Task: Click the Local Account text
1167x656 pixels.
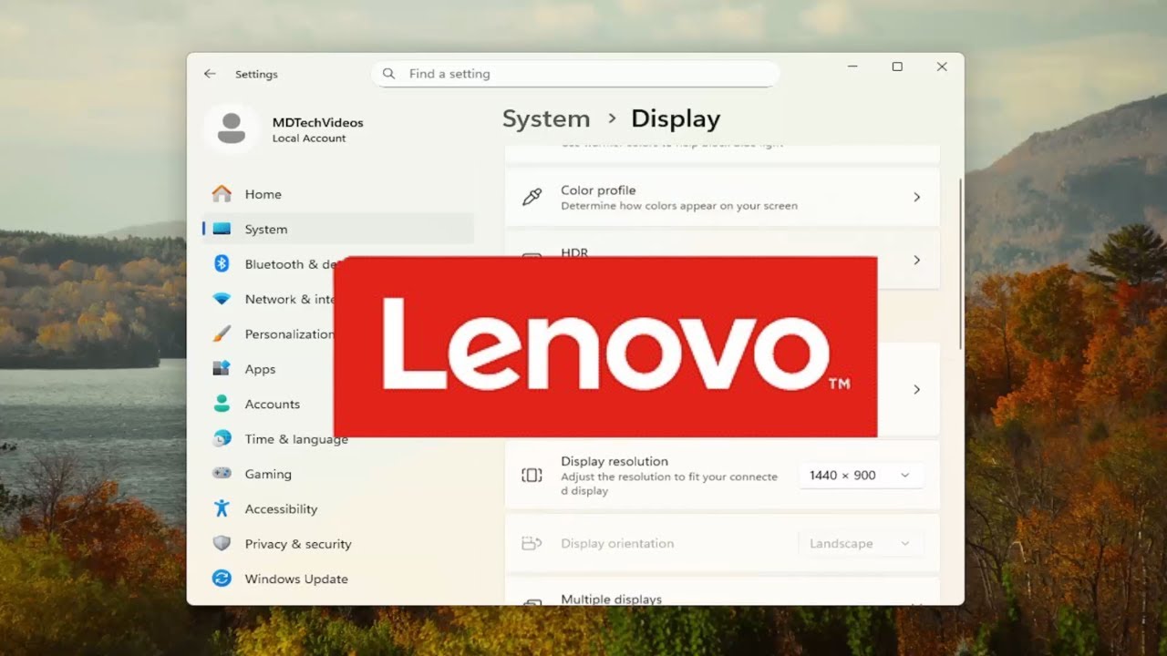Action: (x=309, y=138)
